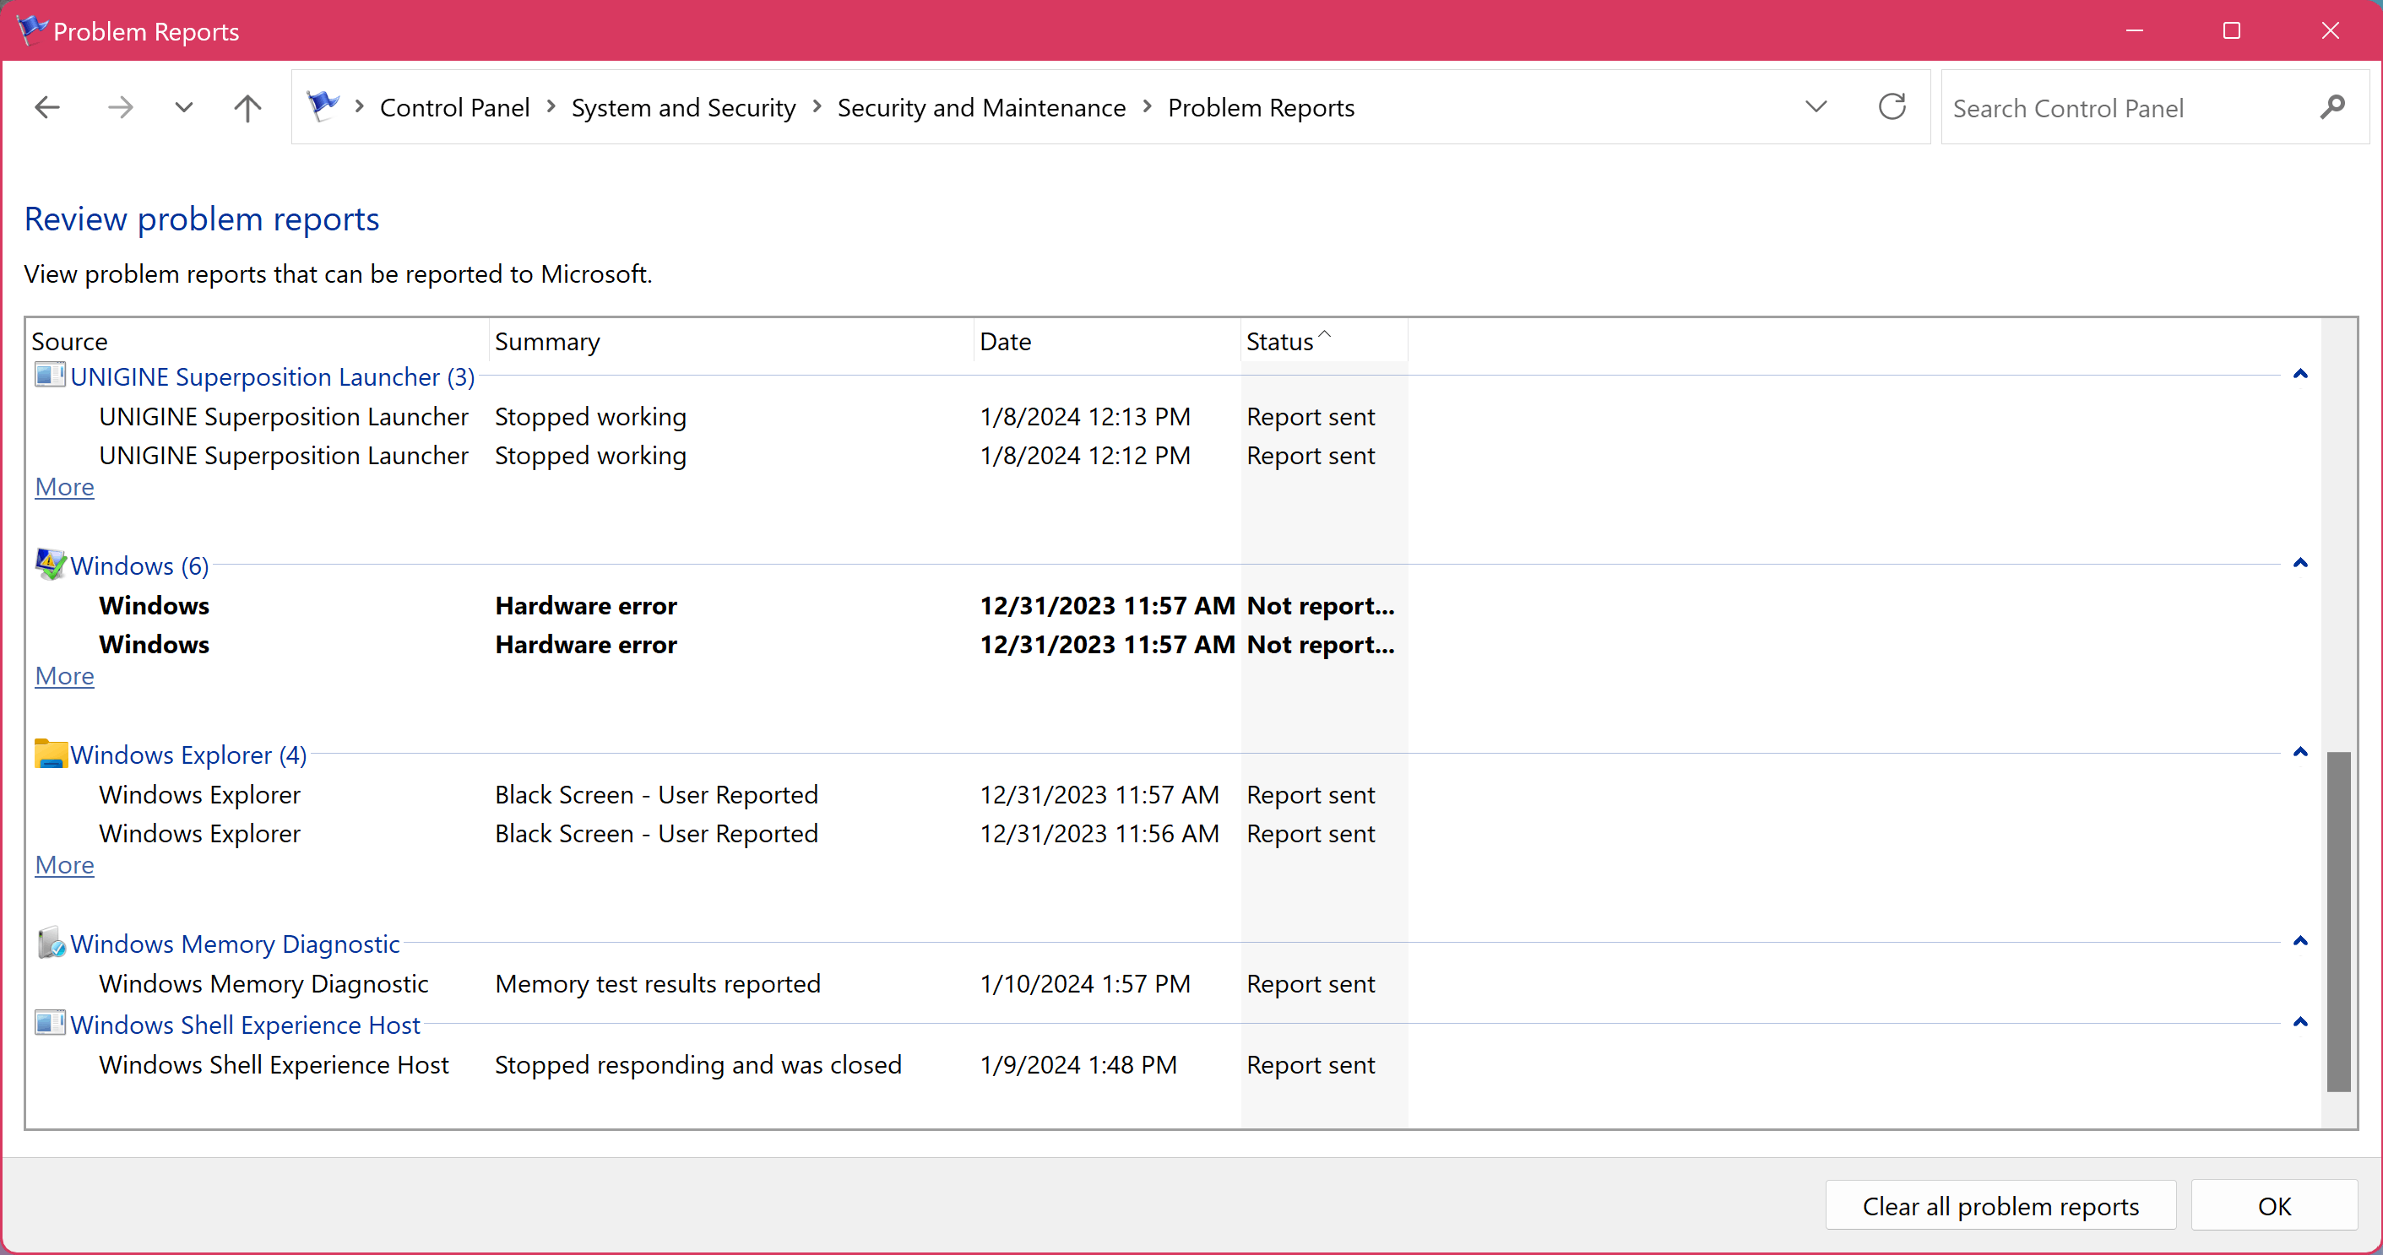Click the flag icon in the address bar
Viewport: 2383px width, 1255px height.
[323, 105]
